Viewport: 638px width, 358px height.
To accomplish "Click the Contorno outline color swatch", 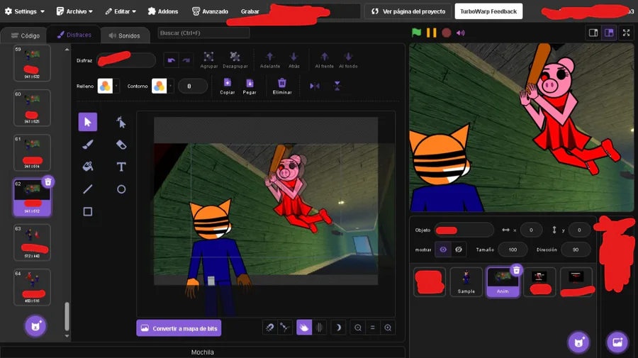I will (x=159, y=86).
